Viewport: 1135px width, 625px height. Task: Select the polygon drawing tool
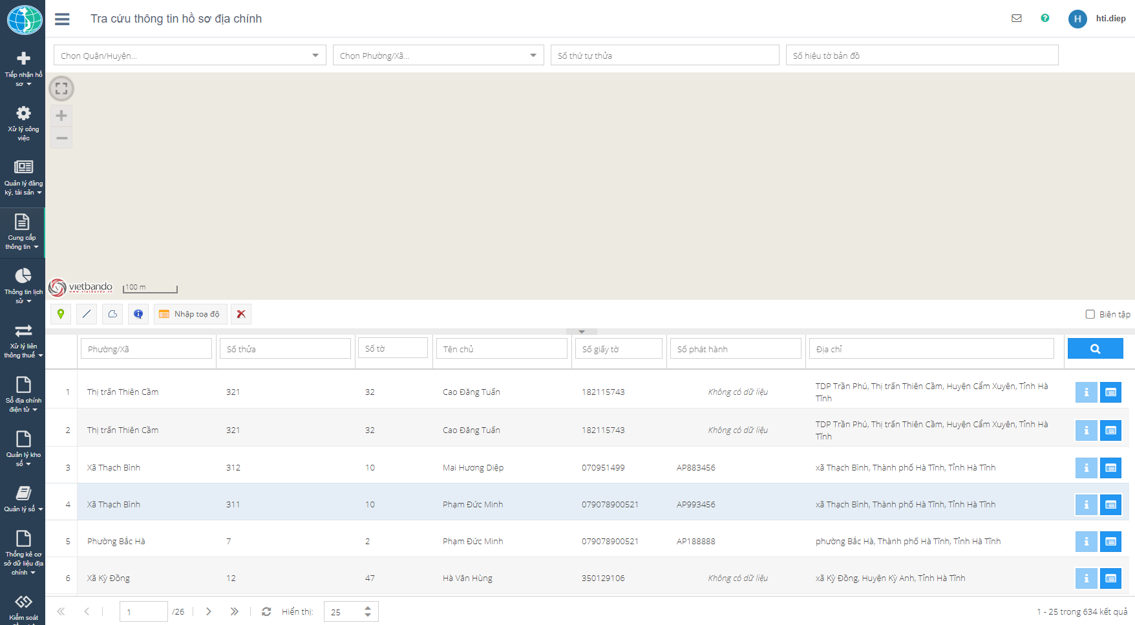coord(112,314)
